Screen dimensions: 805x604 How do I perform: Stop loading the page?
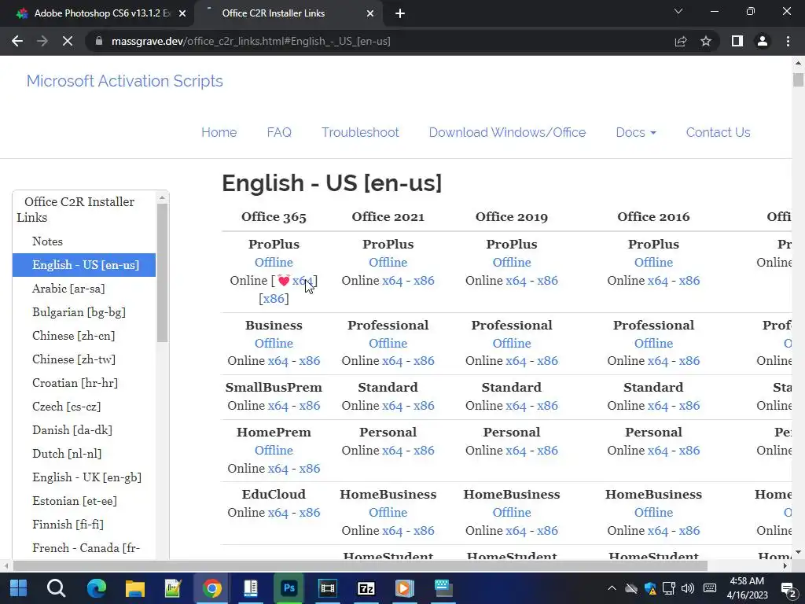click(x=68, y=41)
